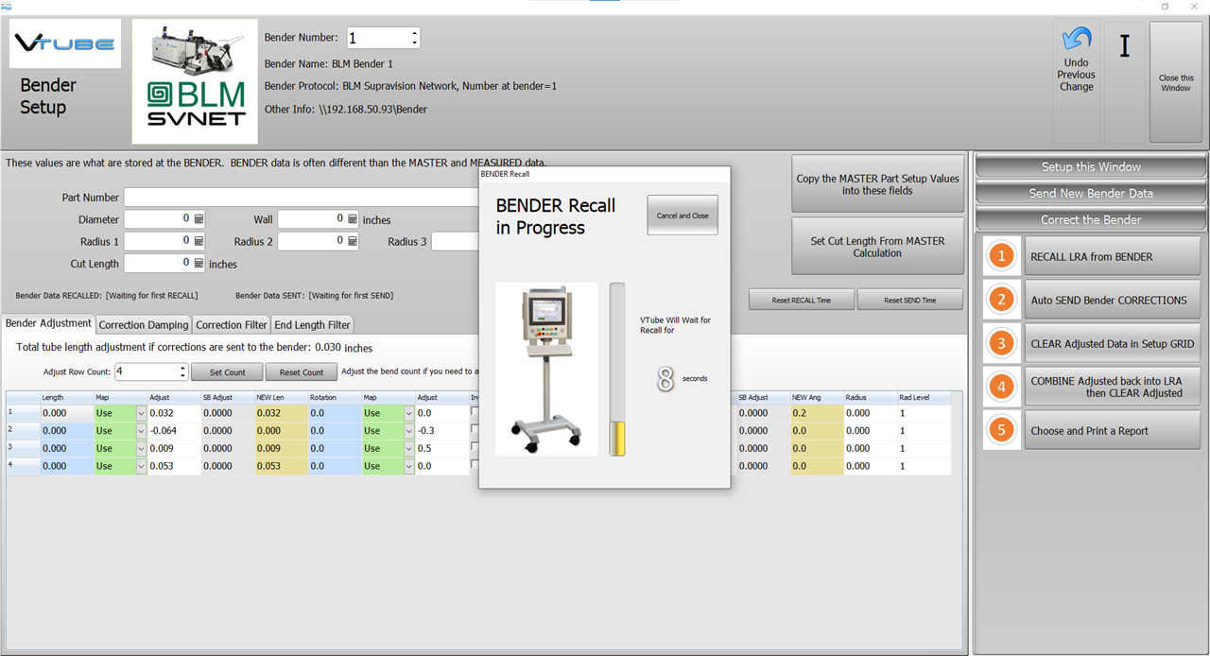Click the BLM SVNET bender logo image
1210x656 pixels.
coord(196,82)
